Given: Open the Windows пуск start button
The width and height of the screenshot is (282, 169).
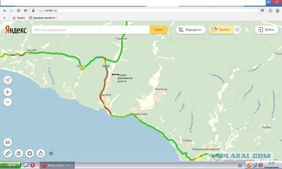Looking at the screenshot, I should click(x=10, y=165).
